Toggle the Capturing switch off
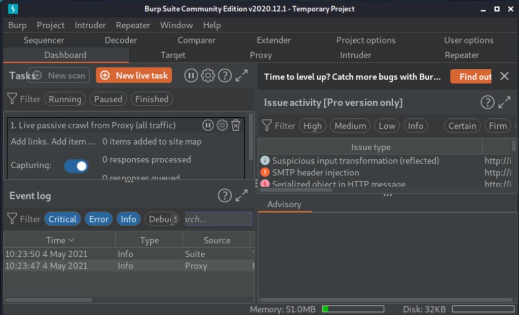Screen dimensions: 519x315 [x=76, y=166]
